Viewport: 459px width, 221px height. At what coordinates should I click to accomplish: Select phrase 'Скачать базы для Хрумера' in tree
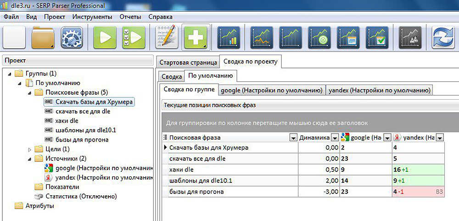(89, 102)
